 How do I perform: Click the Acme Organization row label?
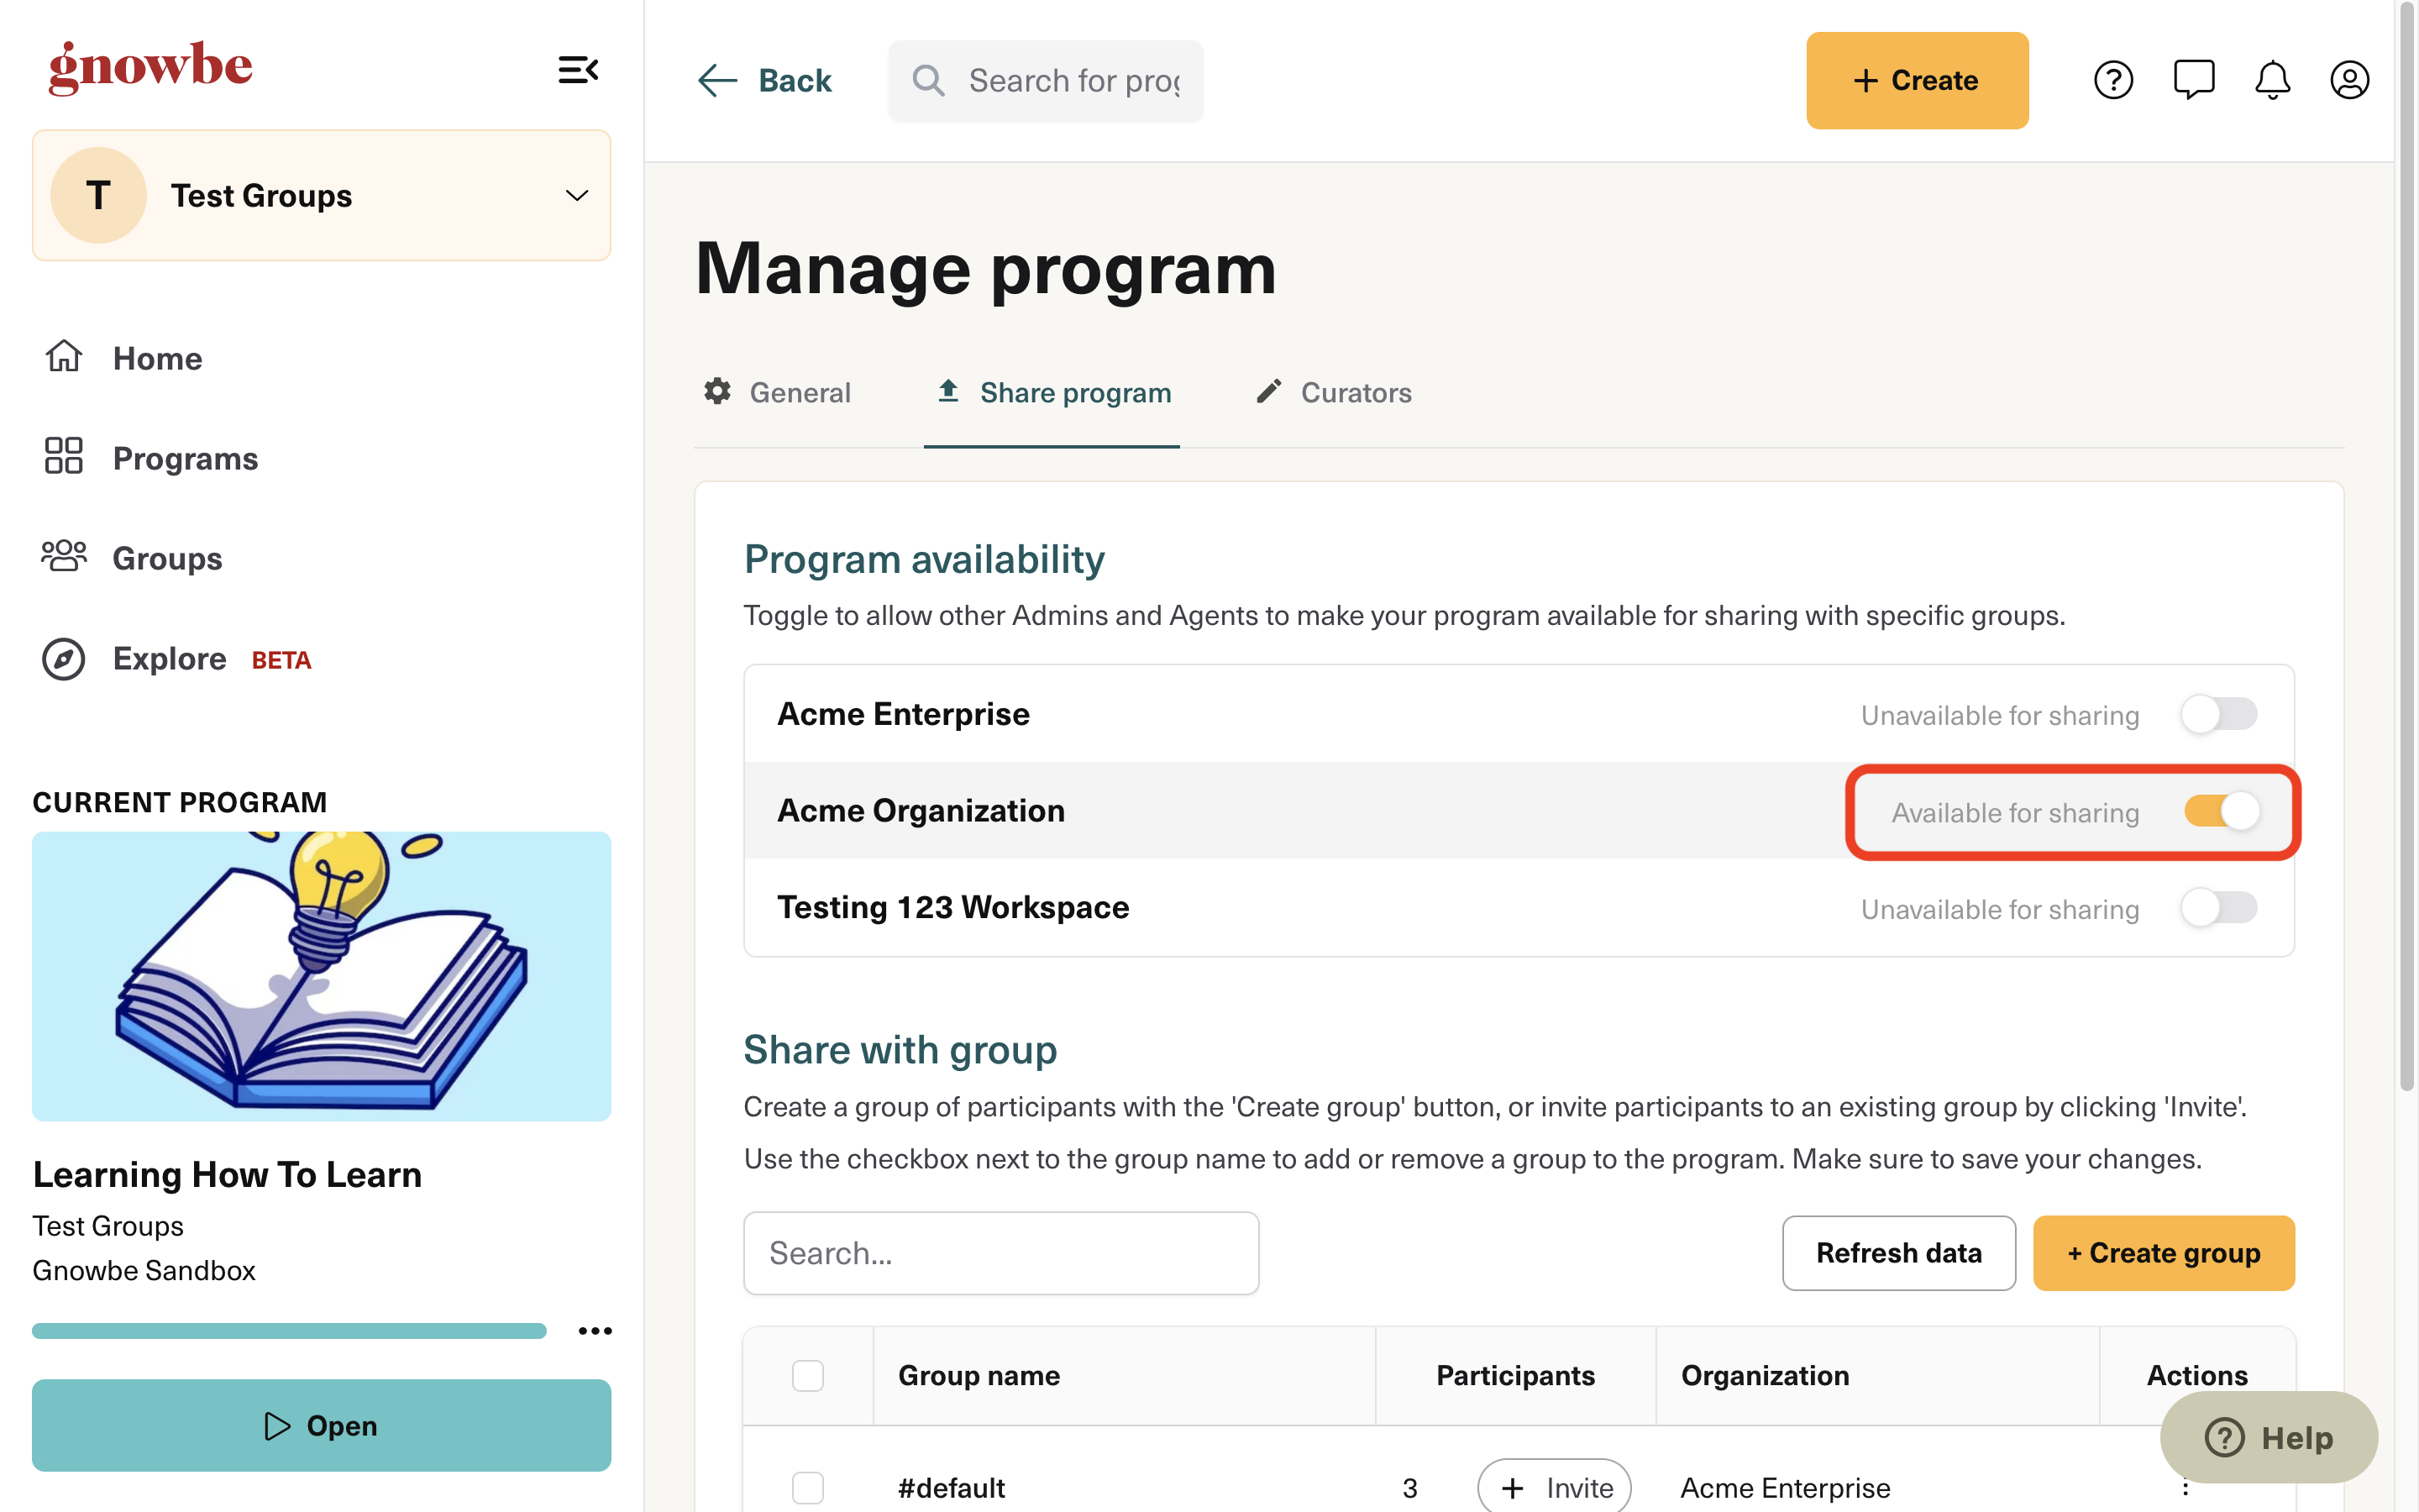[x=921, y=810]
